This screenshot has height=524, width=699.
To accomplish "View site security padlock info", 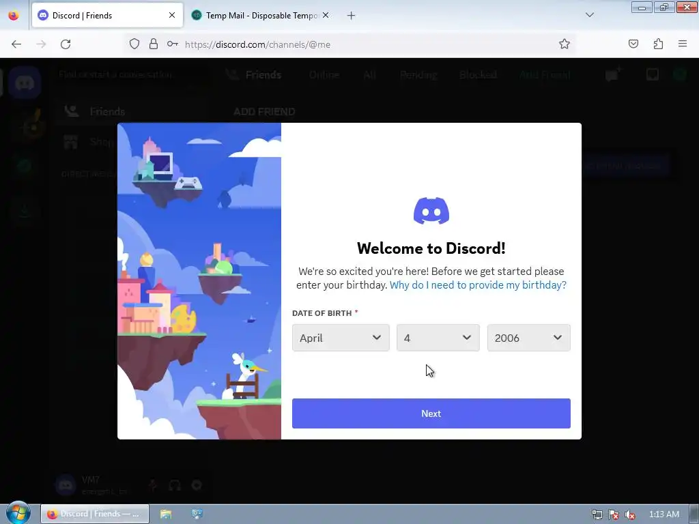I will coord(154,44).
